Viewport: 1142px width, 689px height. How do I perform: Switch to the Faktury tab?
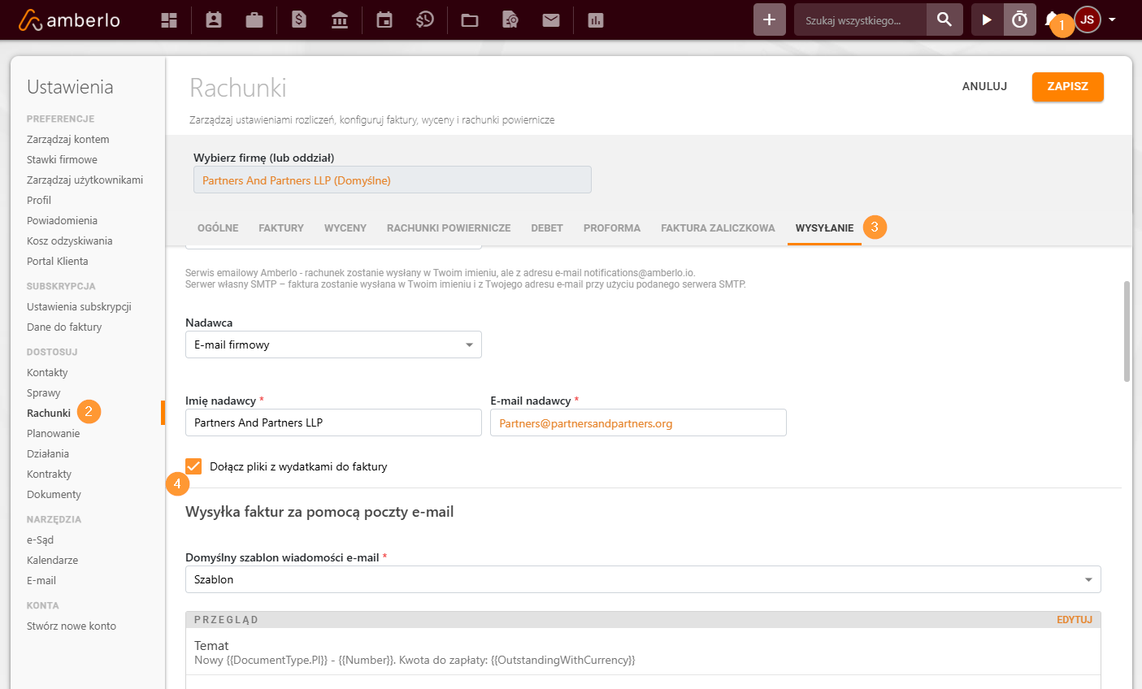click(x=281, y=228)
